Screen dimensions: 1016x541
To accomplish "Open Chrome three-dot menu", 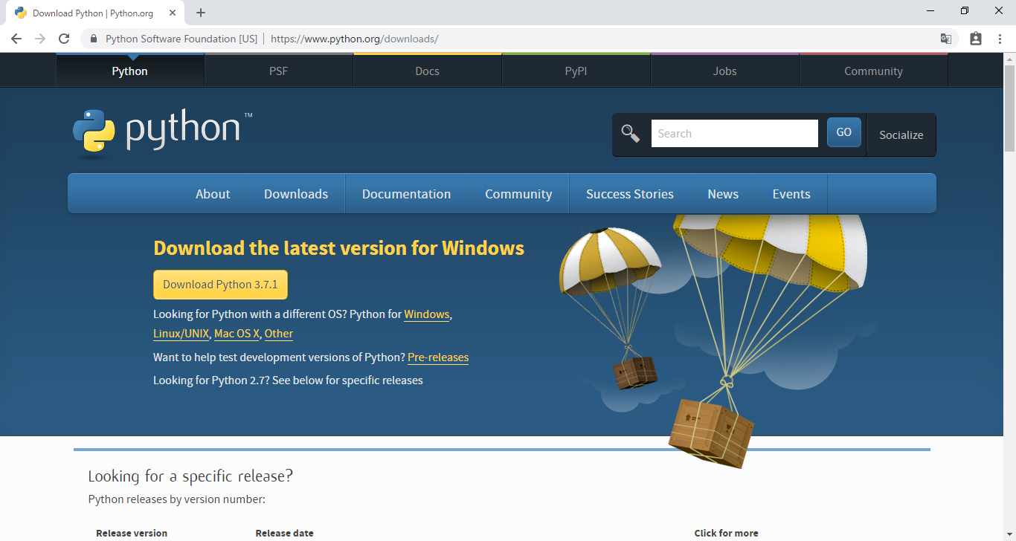I will [1000, 39].
